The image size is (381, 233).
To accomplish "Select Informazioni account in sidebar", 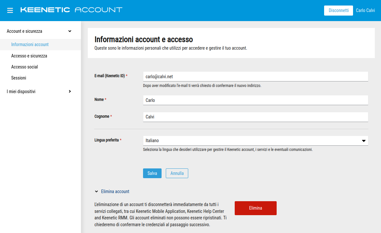I will [x=30, y=44].
